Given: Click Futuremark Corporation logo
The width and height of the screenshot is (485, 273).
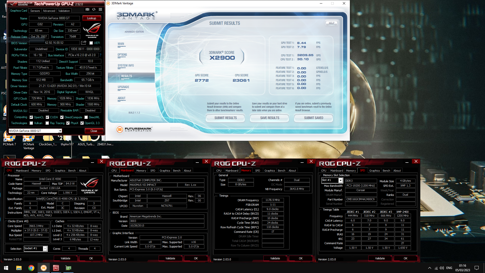Looking at the screenshot, I should pos(134,129).
